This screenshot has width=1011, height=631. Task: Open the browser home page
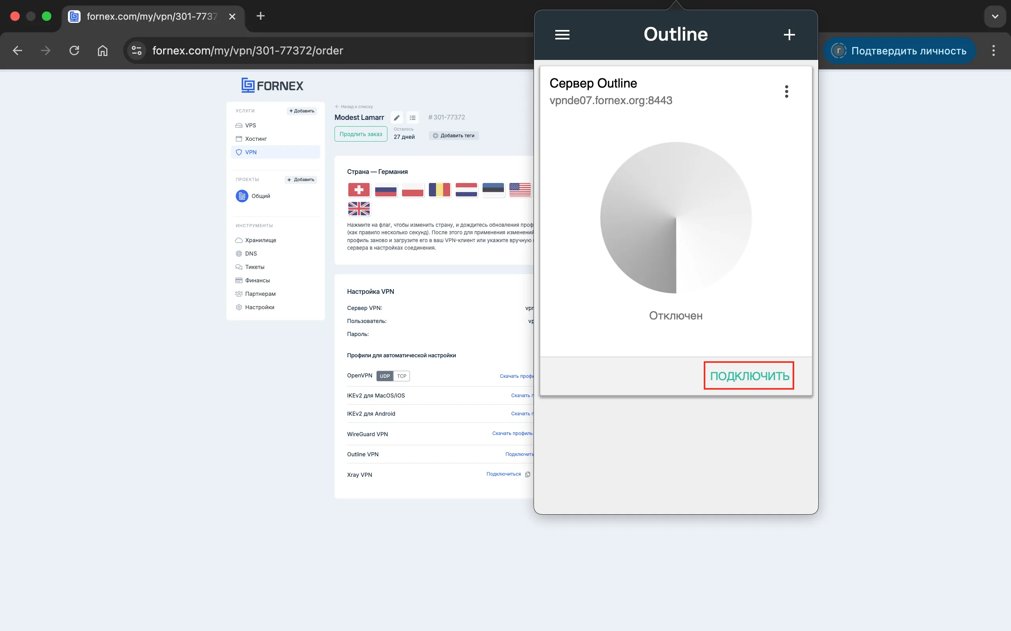click(x=102, y=50)
